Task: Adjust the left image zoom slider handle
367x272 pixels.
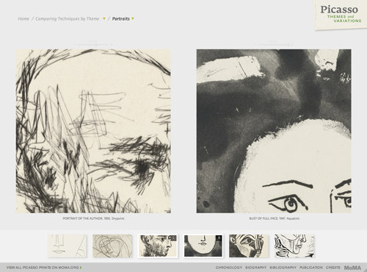Action: click(x=96, y=45)
